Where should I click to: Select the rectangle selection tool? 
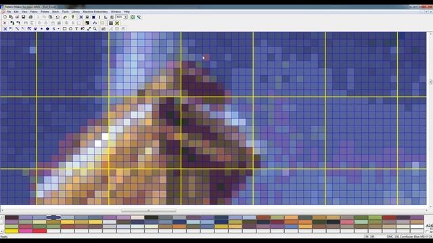click(64, 28)
